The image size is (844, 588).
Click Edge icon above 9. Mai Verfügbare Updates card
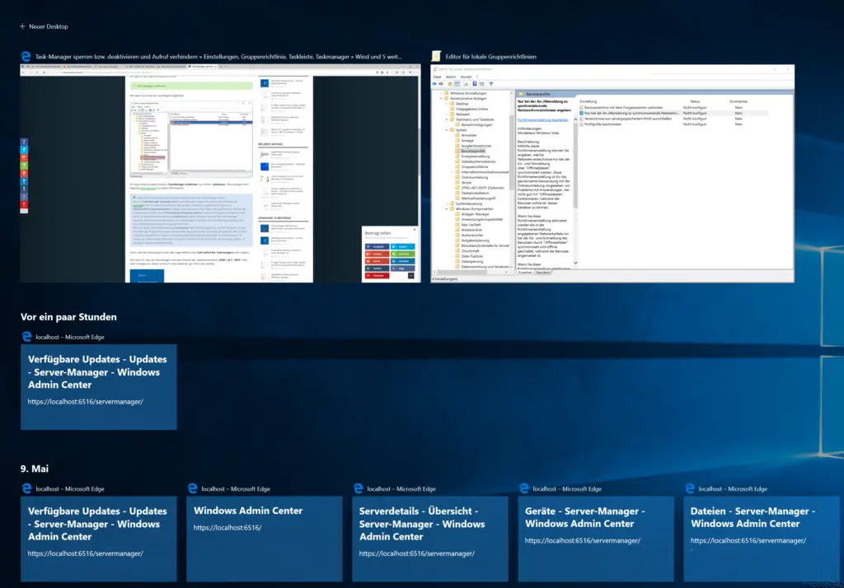pyautogui.click(x=26, y=488)
